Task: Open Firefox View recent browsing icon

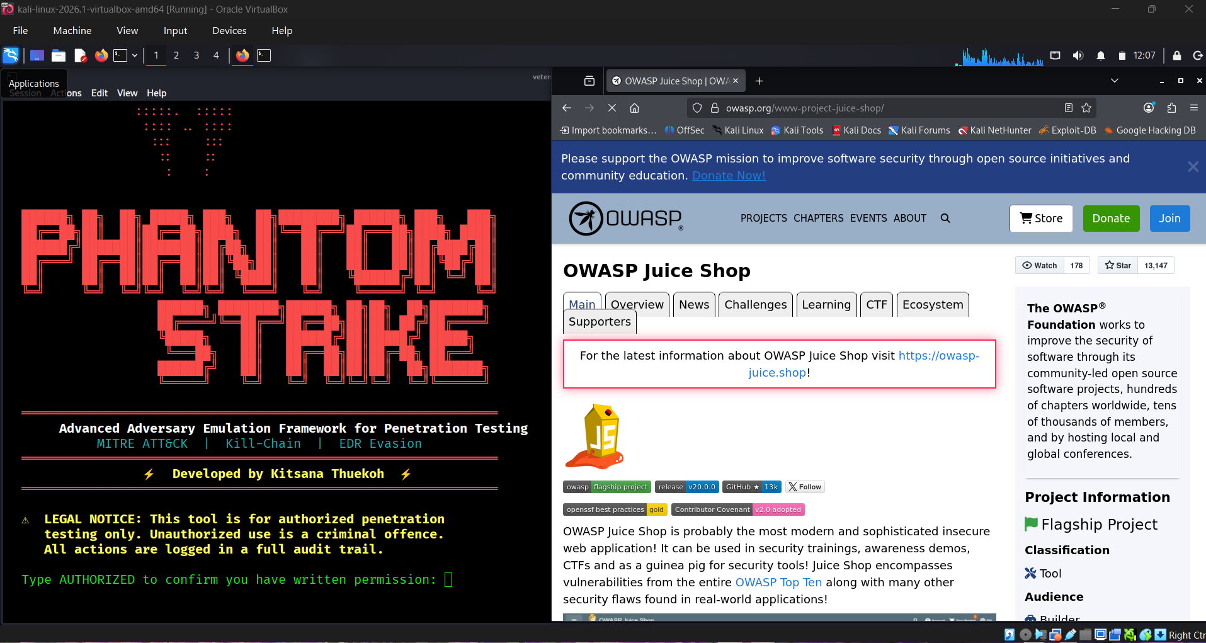Action: click(589, 81)
